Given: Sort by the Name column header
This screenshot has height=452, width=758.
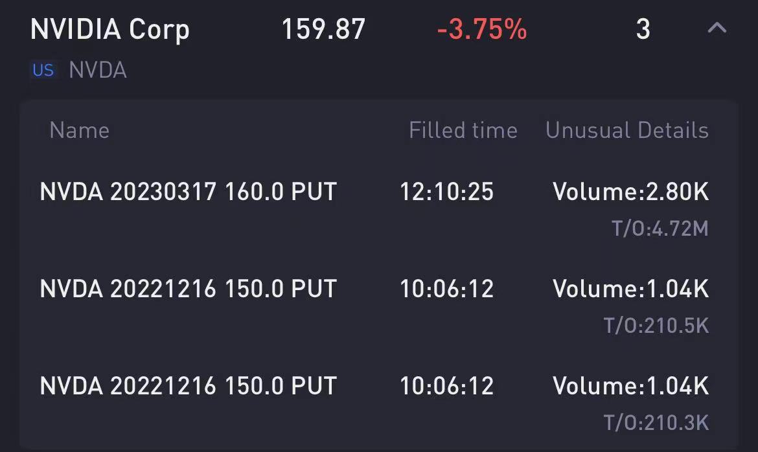Looking at the screenshot, I should [79, 130].
